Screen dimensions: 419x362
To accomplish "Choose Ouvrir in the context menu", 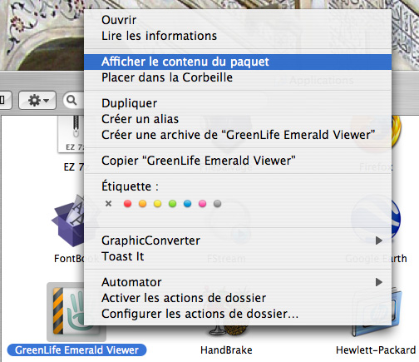I will pyautogui.click(x=238, y=20).
